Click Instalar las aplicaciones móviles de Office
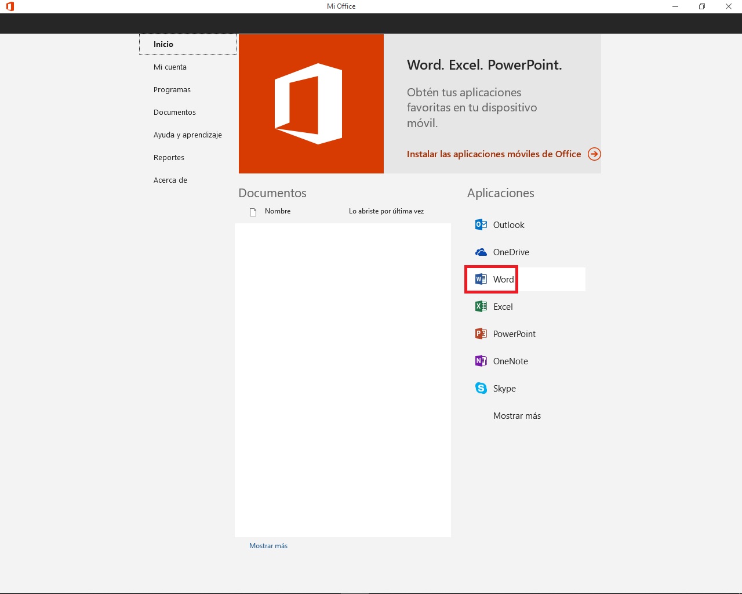This screenshot has width=742, height=594. tap(494, 154)
